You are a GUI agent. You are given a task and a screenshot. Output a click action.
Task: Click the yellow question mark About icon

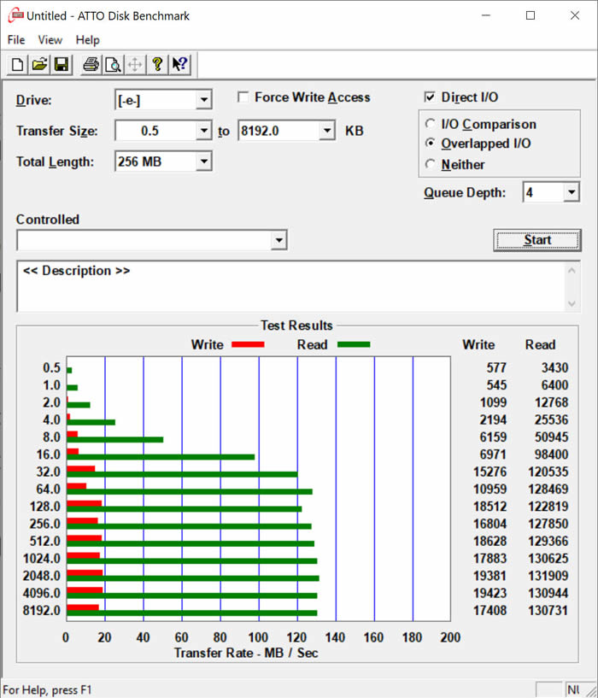coord(157,65)
